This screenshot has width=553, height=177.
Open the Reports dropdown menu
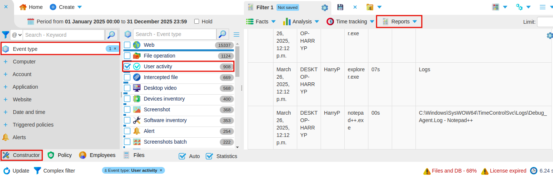(x=400, y=22)
